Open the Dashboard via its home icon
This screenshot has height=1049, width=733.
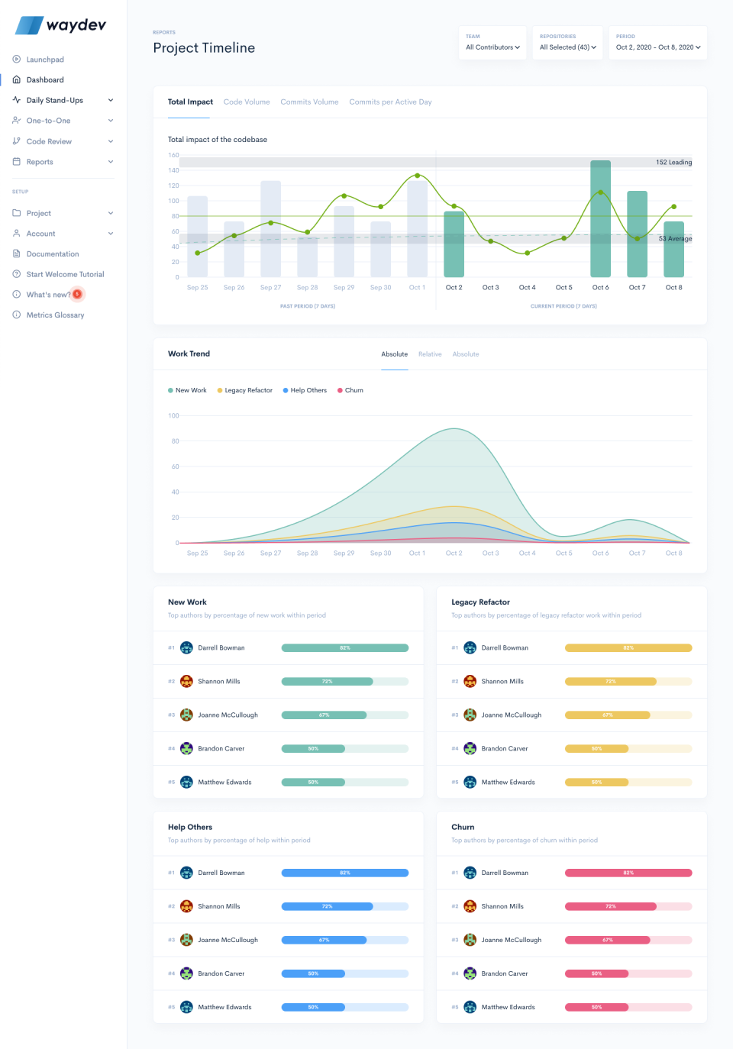pos(16,79)
